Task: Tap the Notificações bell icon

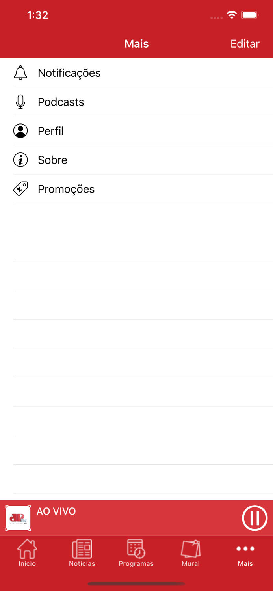Action: tap(20, 73)
